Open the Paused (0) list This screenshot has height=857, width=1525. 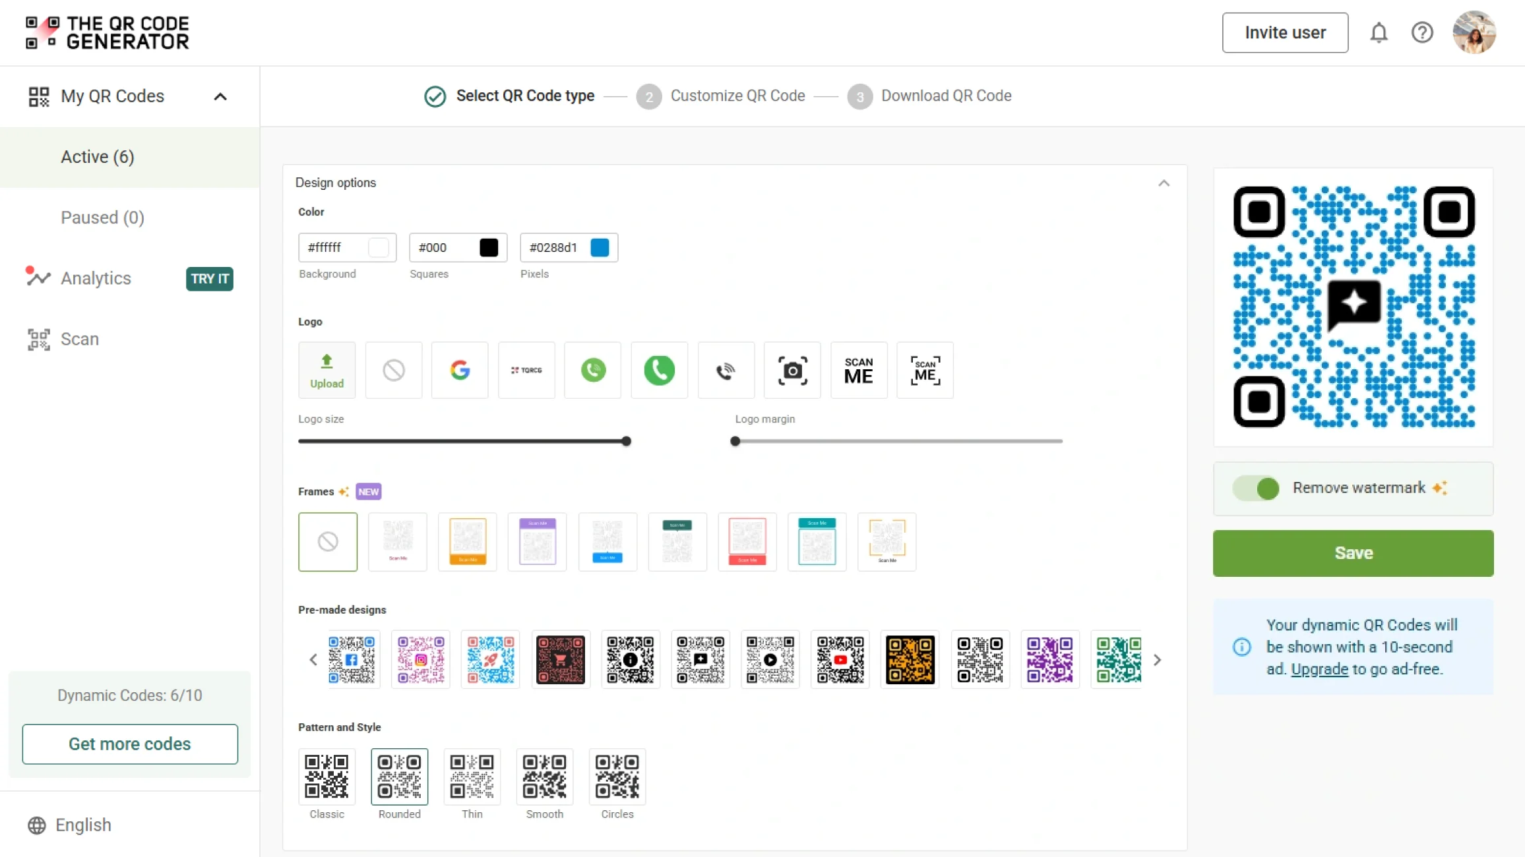pyautogui.click(x=102, y=218)
